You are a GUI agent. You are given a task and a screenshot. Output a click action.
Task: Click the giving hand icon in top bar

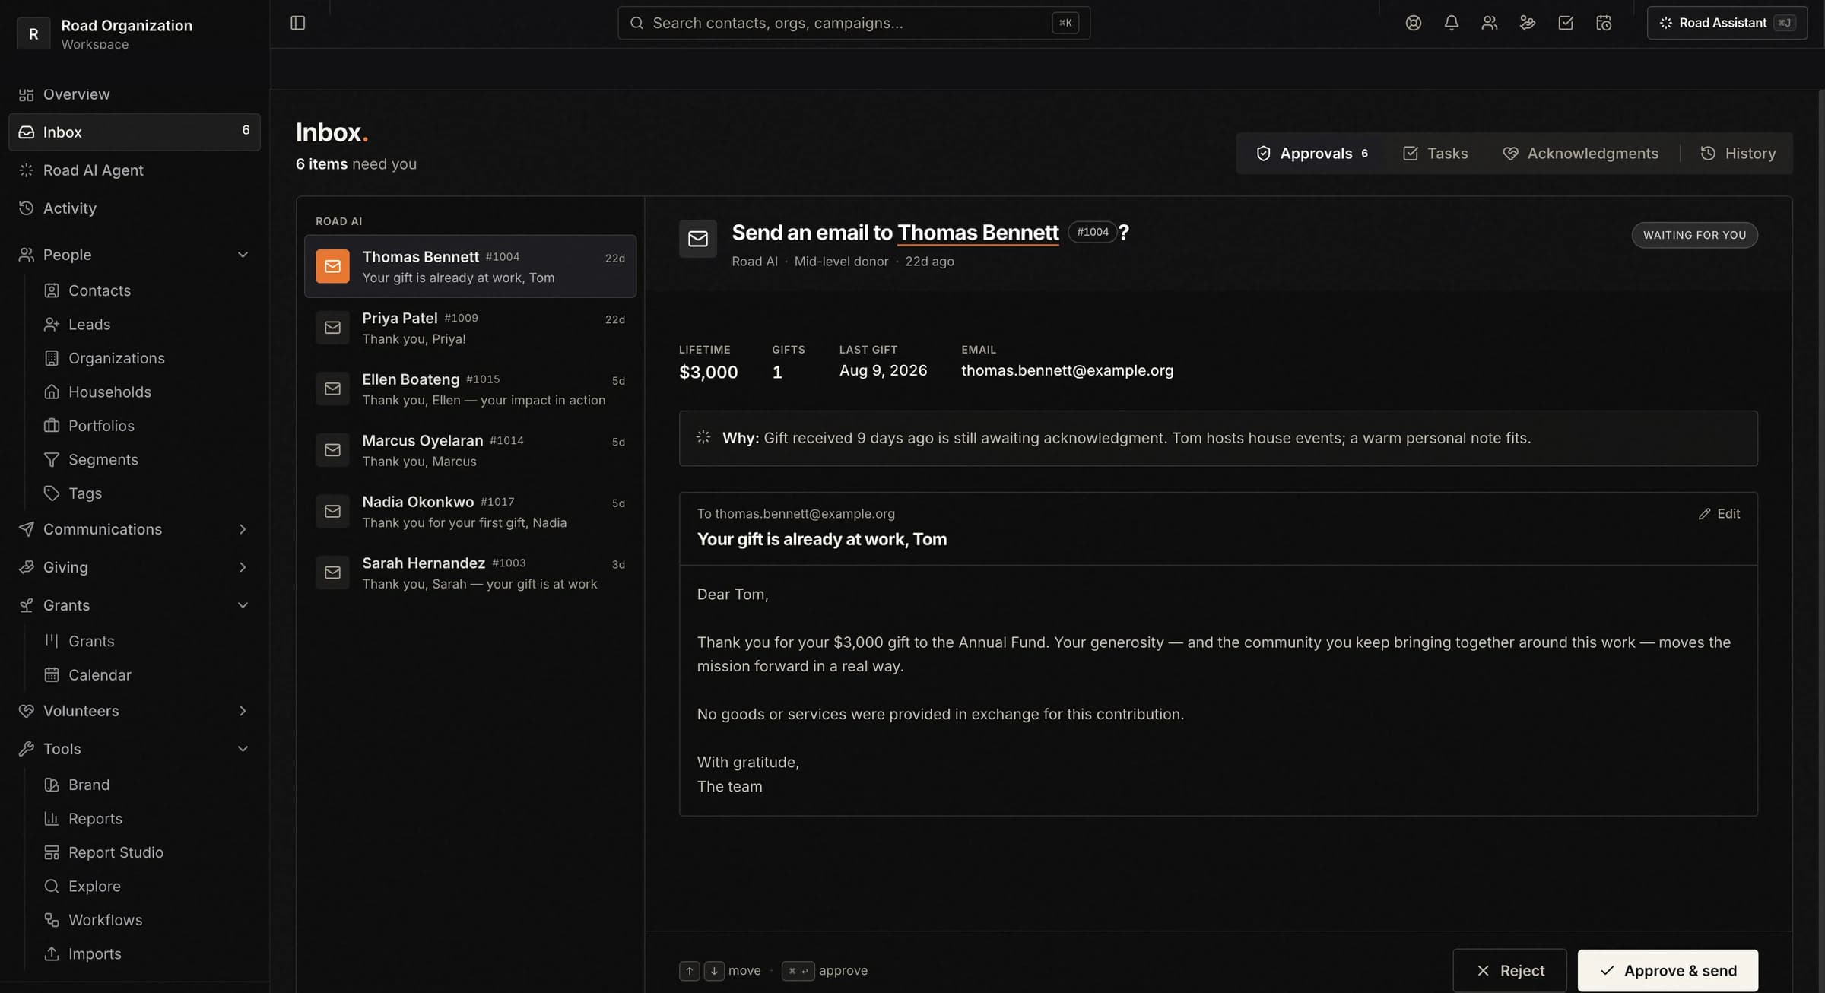pyautogui.click(x=1527, y=23)
